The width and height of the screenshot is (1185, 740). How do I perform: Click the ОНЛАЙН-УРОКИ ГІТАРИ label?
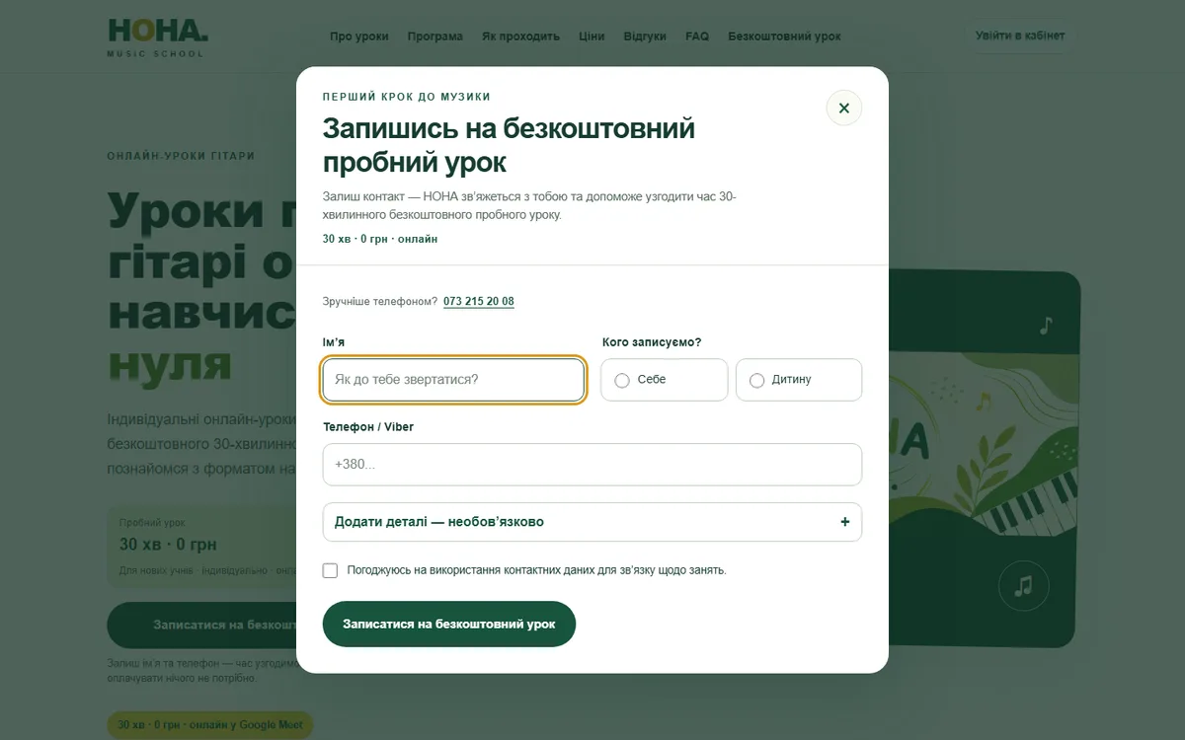point(181,156)
